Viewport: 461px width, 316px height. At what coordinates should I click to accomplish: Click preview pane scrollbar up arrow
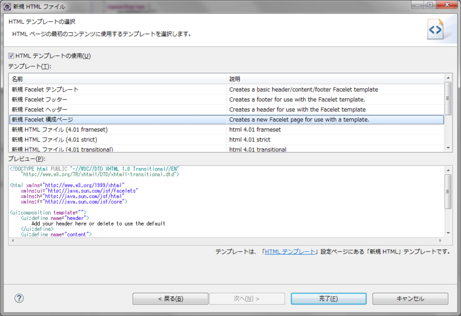click(x=448, y=170)
